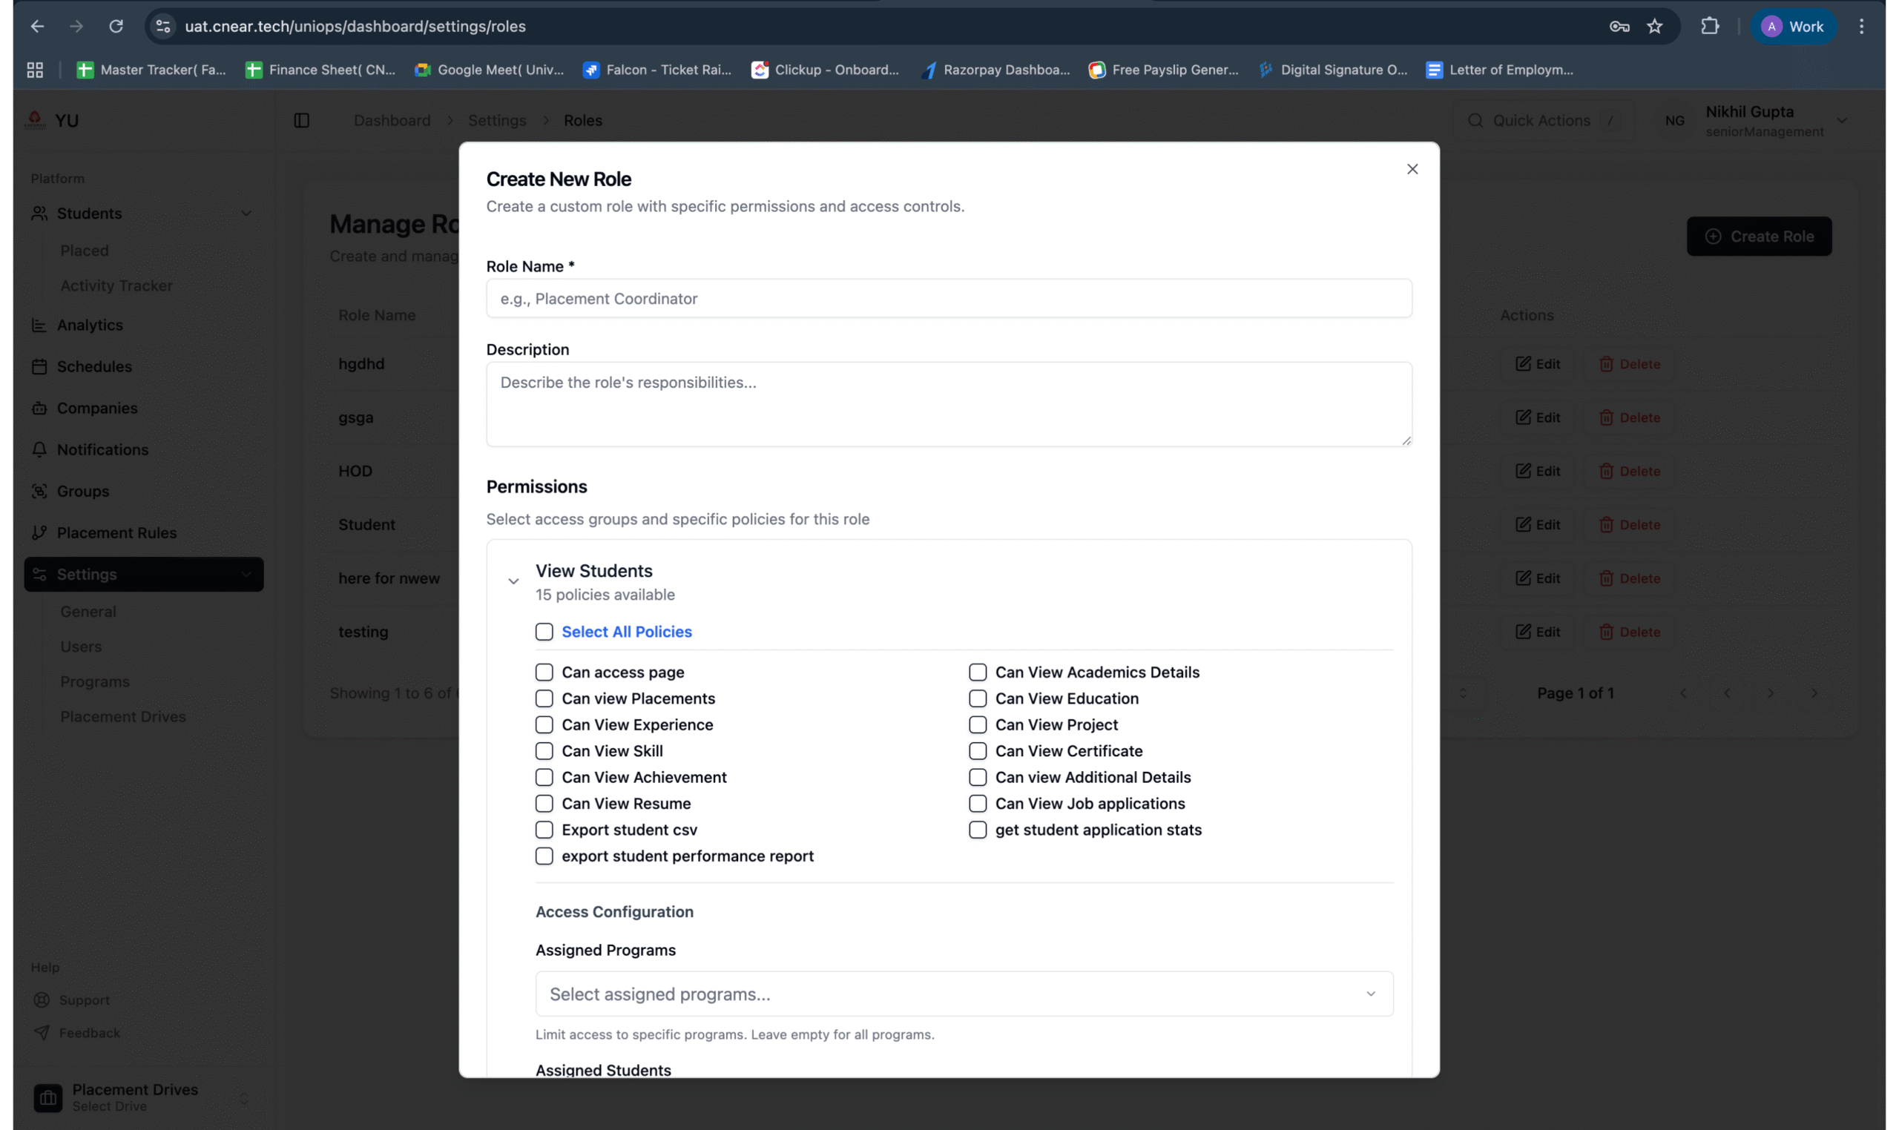Open the browser extensions puzzle icon
This screenshot has width=1899, height=1130.
coord(1709,27)
